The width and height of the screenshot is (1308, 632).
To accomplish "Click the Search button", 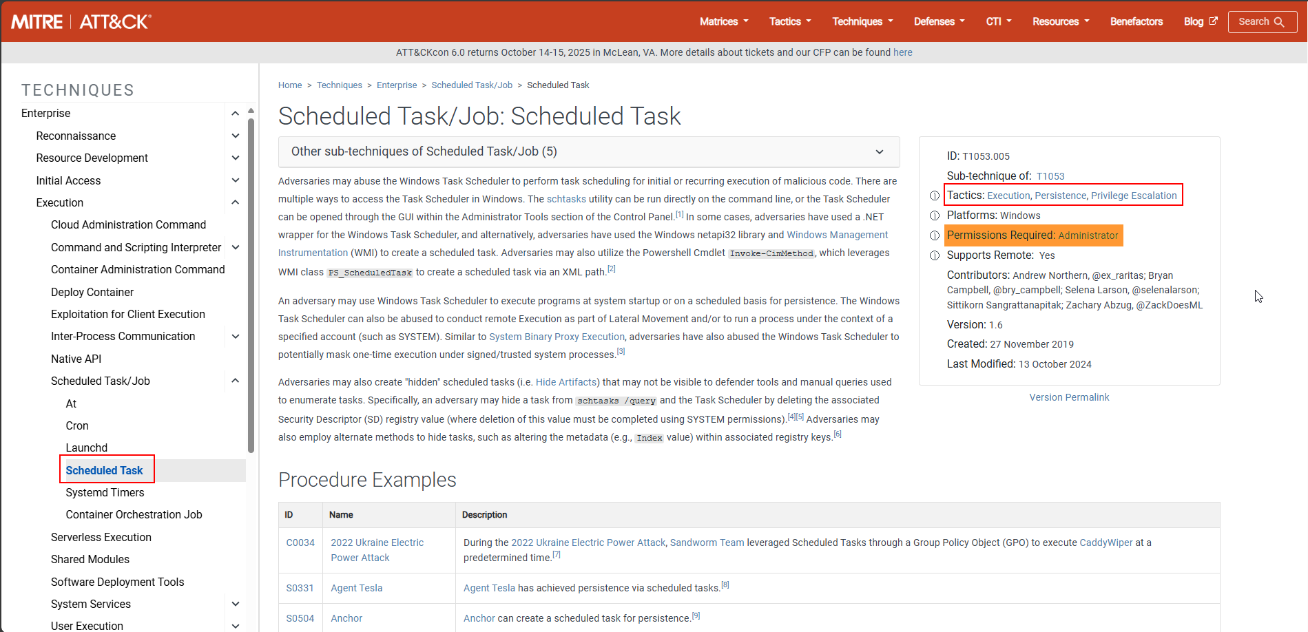I will click(1262, 21).
